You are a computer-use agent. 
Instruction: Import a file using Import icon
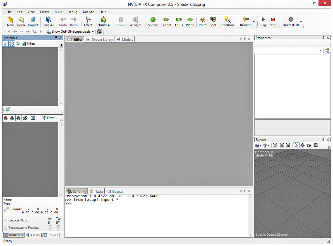tap(33, 22)
